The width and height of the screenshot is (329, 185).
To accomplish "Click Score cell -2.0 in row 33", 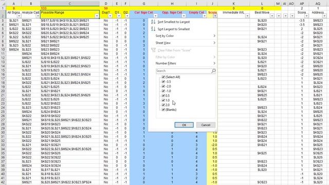I will (212, 145).
